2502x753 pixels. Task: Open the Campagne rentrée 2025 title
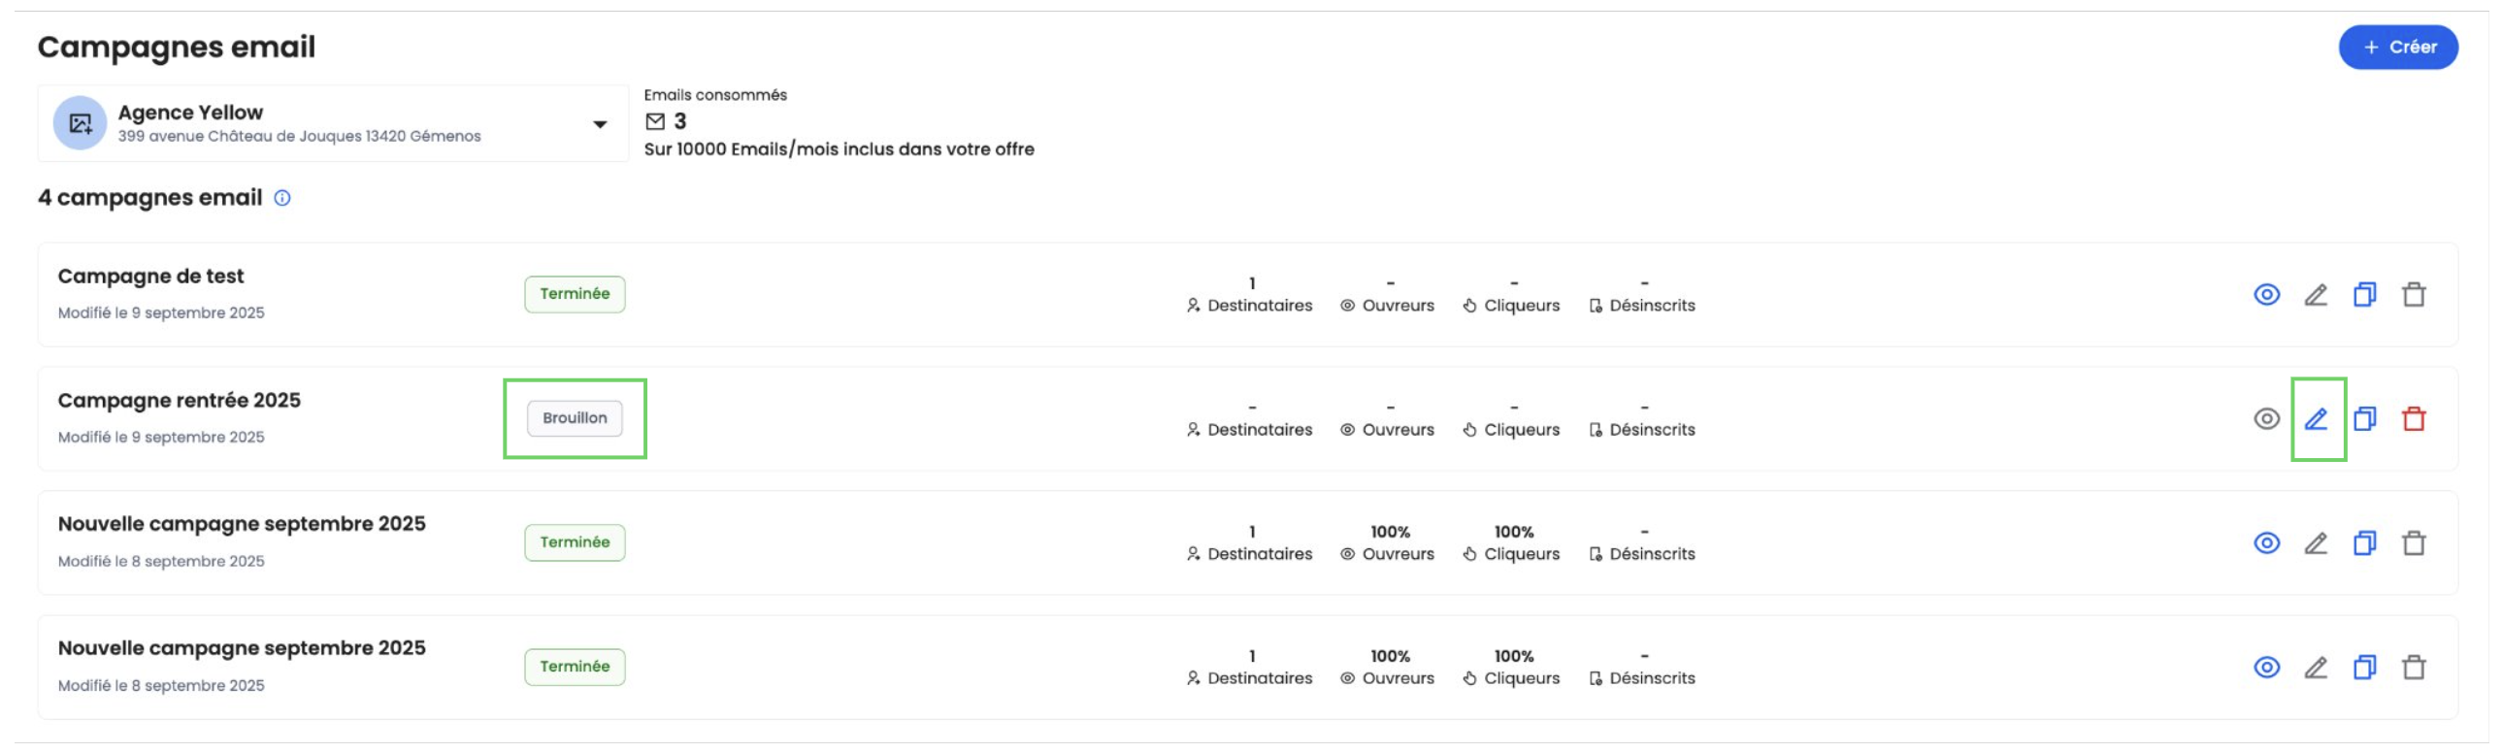(179, 401)
